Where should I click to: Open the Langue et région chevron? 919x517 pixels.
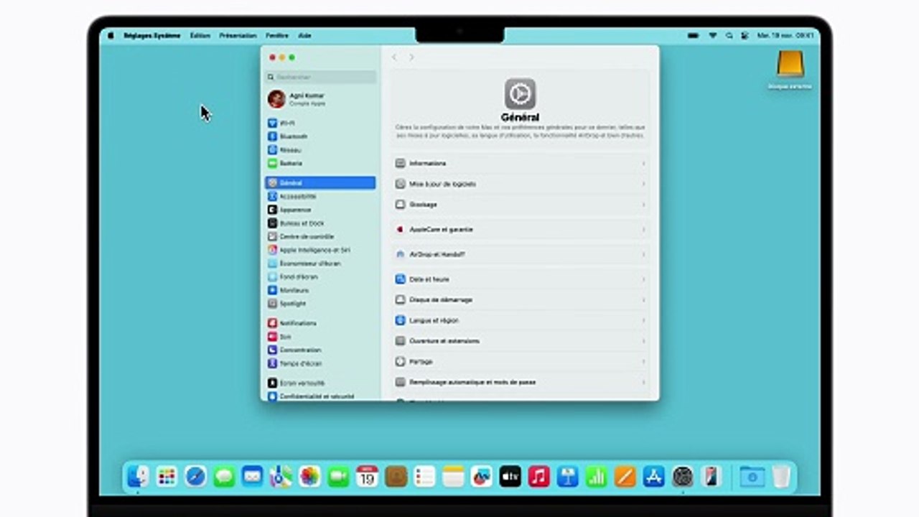coord(643,320)
